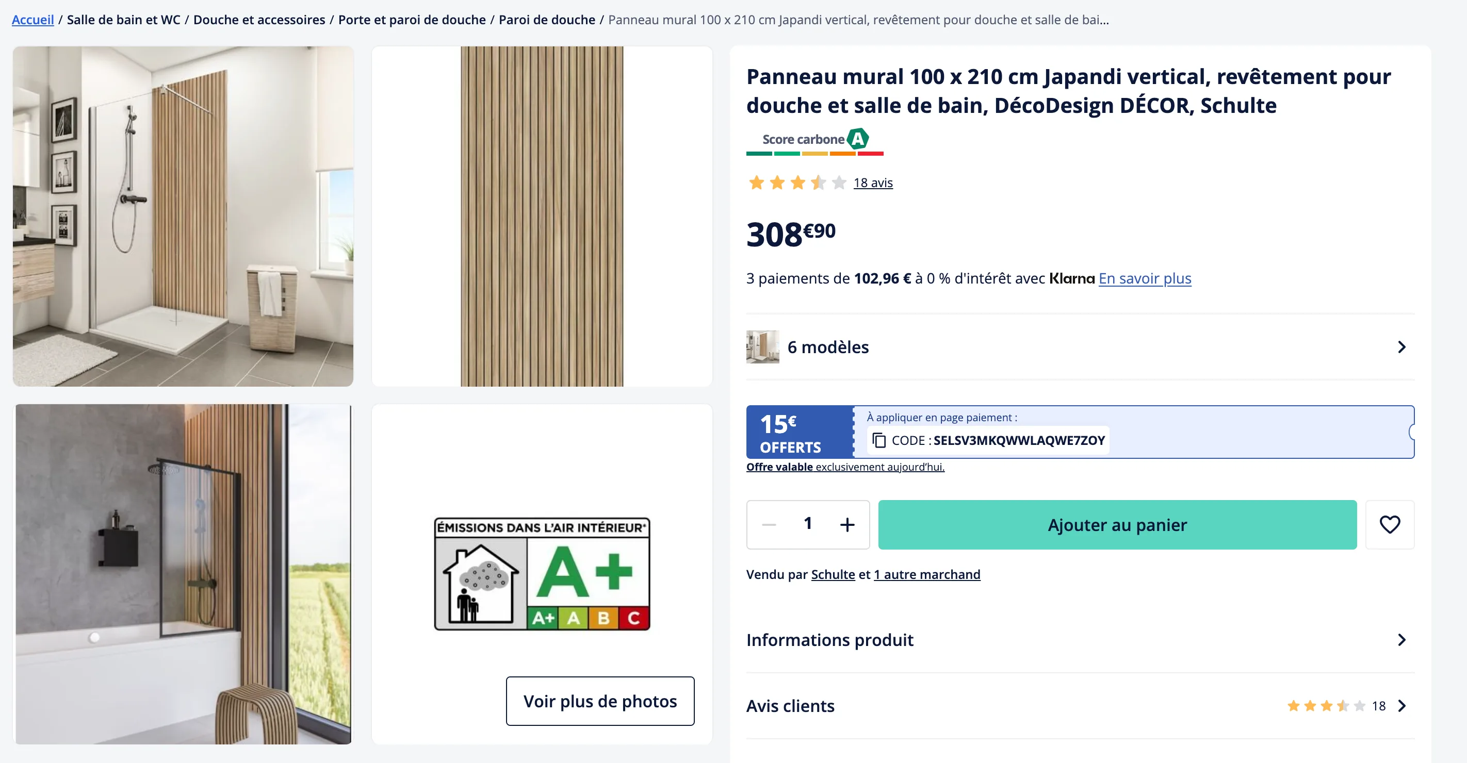Open En savoir plus Klarna link
This screenshot has height=763, width=1467.
point(1145,278)
